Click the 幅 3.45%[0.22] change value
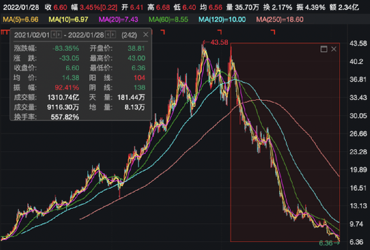This screenshot has width=370, height=250. (x=94, y=7)
